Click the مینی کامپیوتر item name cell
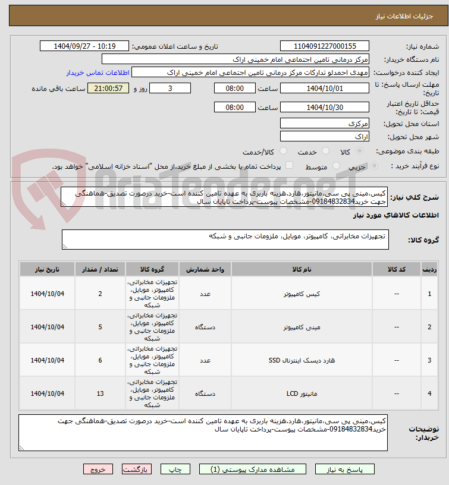449x485 pixels. pyautogui.click(x=302, y=327)
